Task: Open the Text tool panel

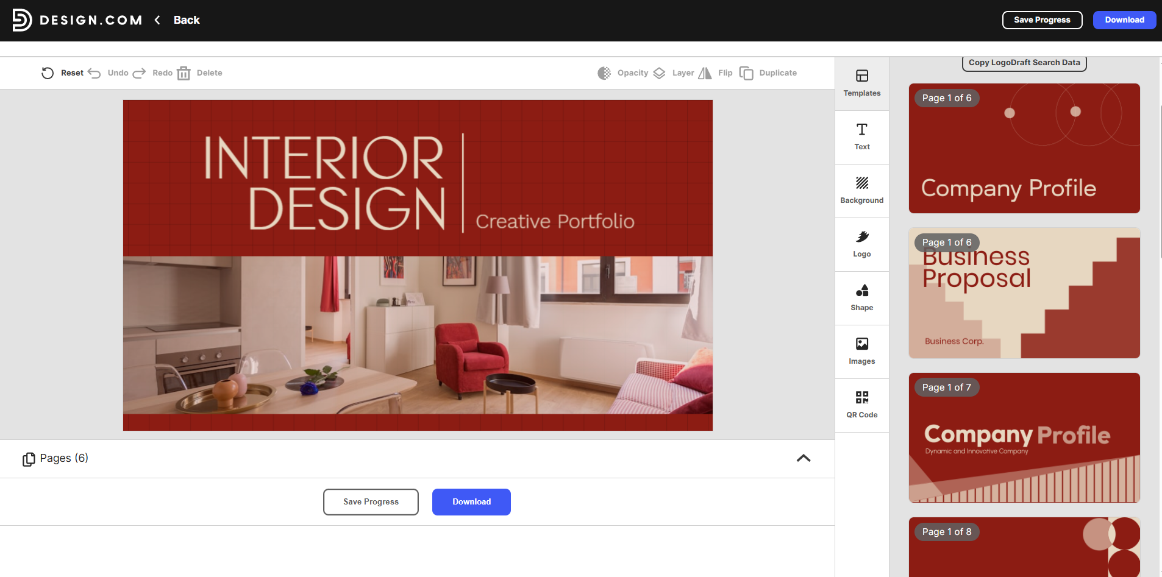Action: click(x=862, y=137)
